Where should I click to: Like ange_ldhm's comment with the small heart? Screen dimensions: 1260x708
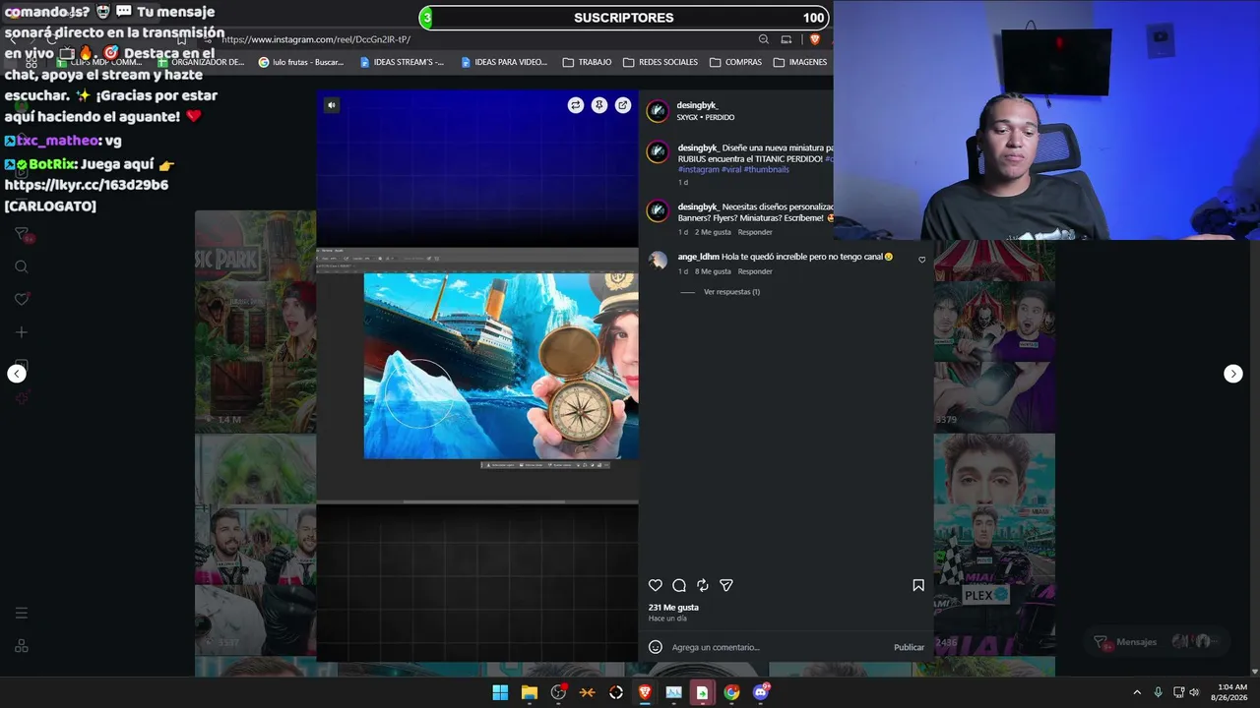922,260
